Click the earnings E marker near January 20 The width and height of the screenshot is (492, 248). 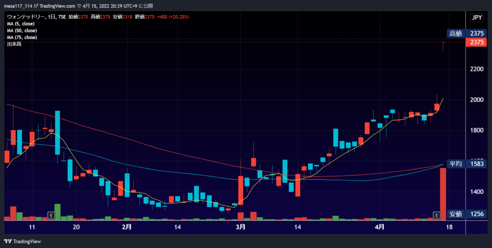click(51, 215)
